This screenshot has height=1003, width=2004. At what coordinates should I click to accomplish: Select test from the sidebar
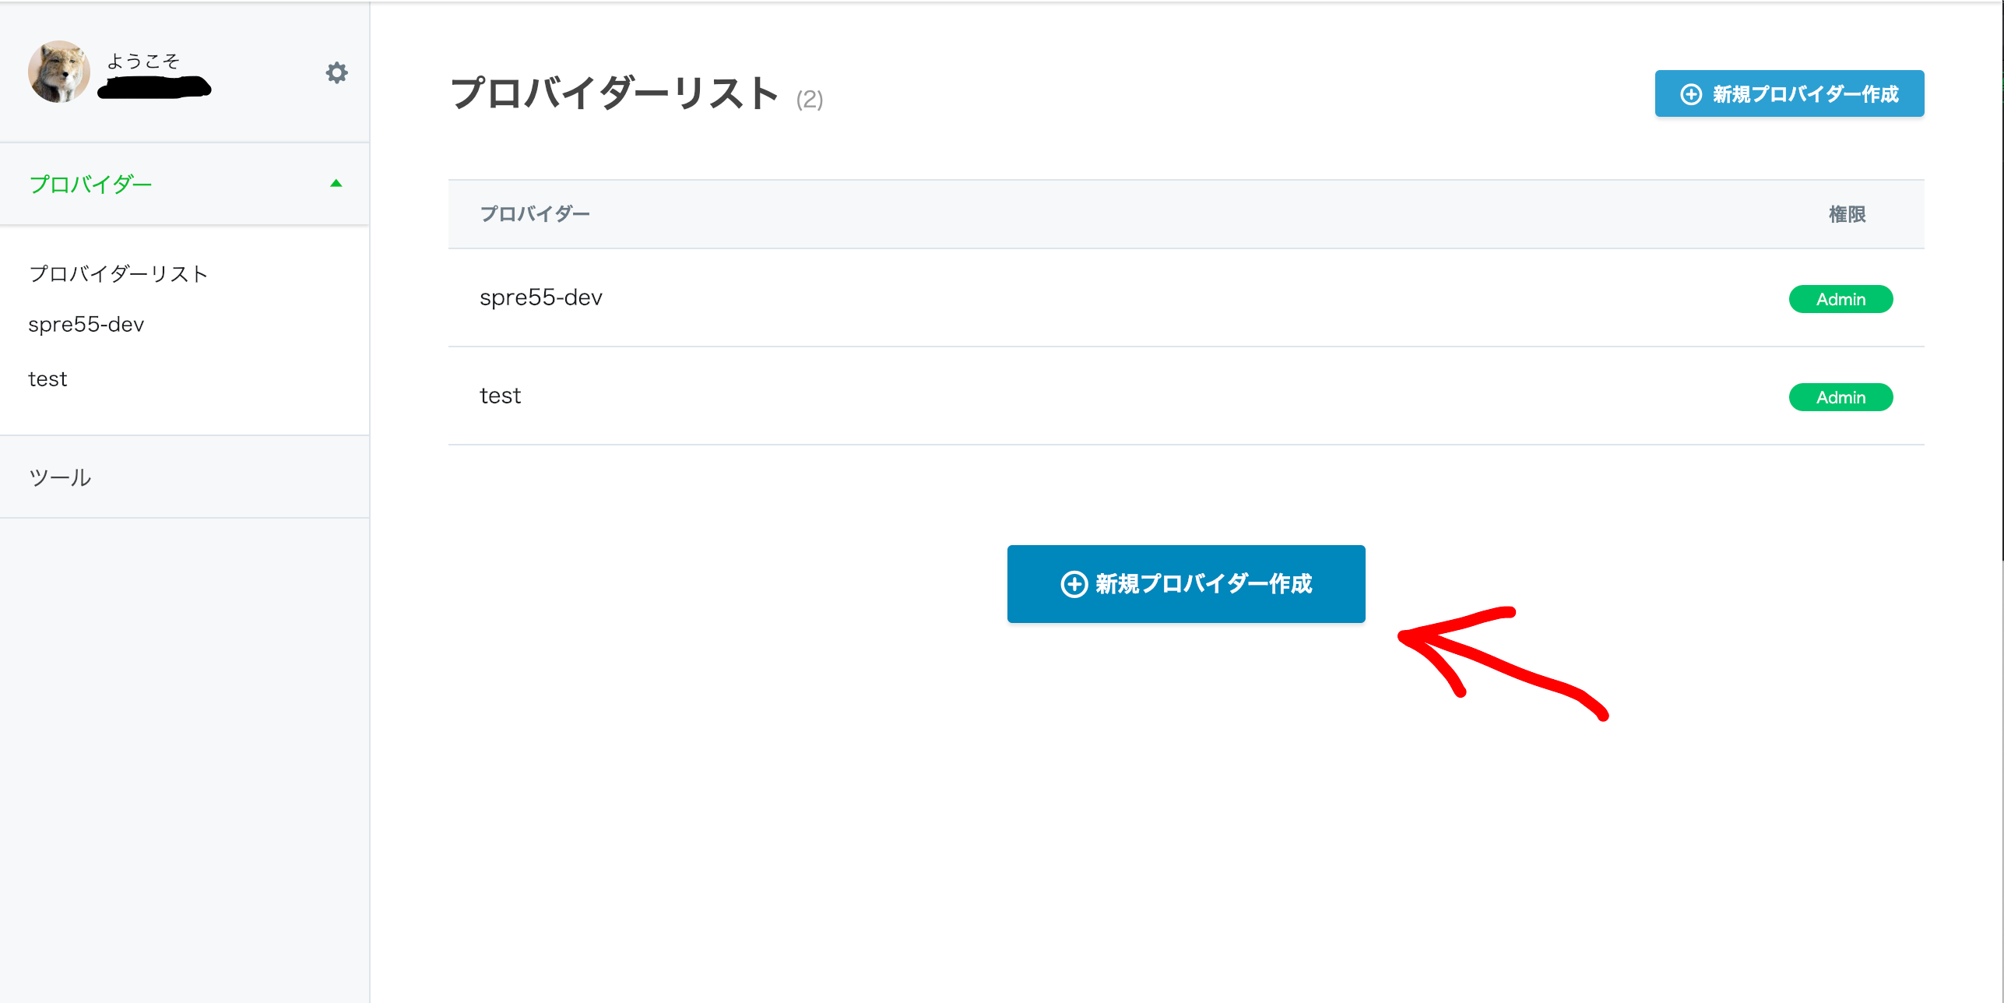pyautogui.click(x=48, y=378)
